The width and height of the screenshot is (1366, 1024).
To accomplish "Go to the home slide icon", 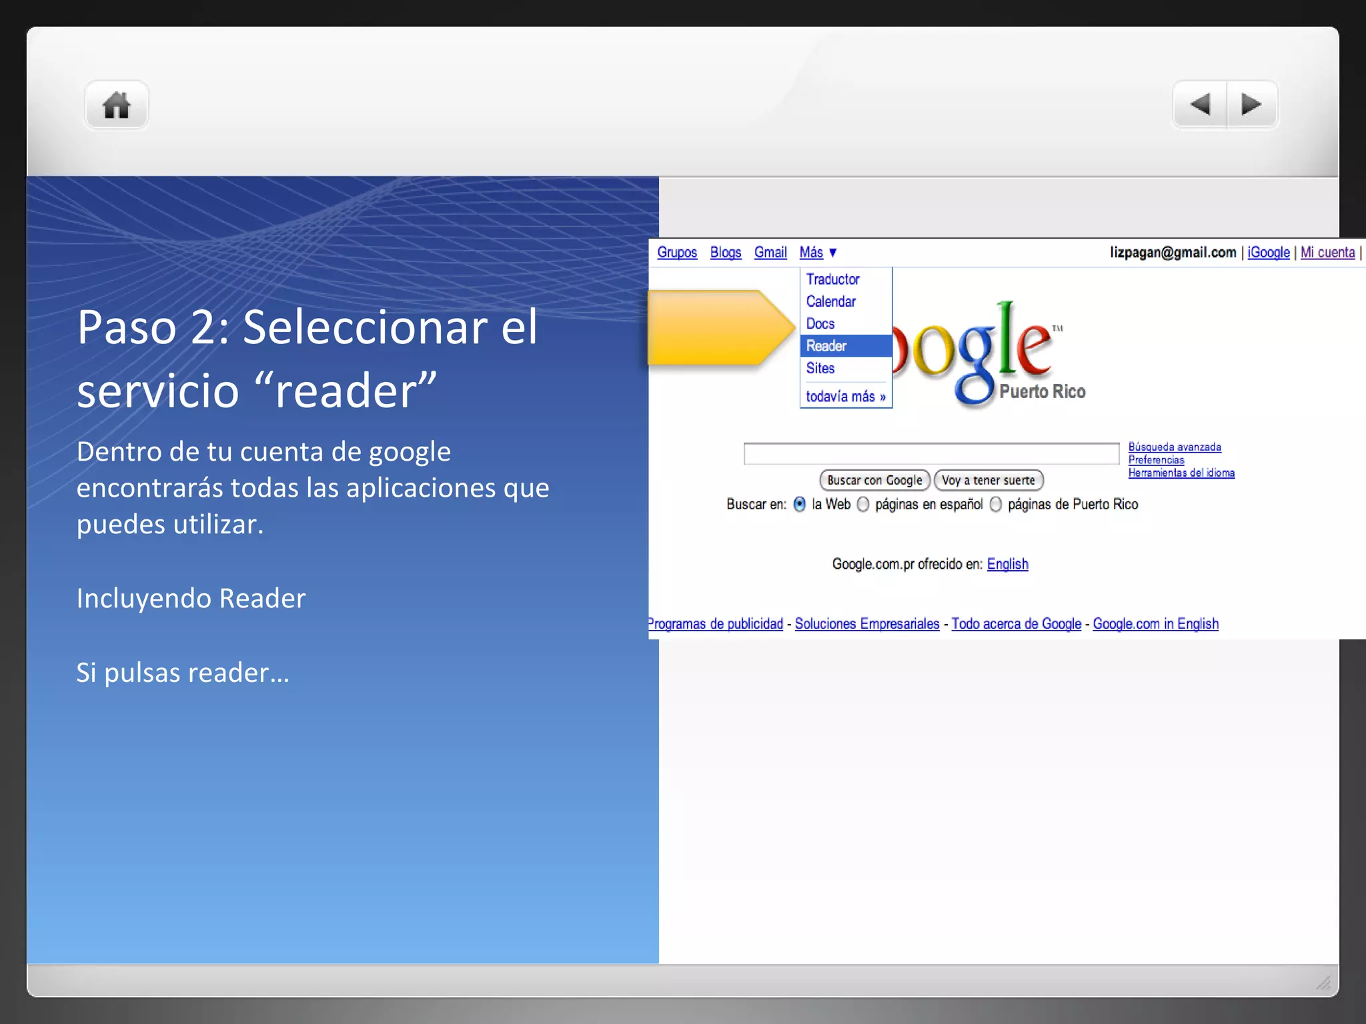I will coord(116,105).
